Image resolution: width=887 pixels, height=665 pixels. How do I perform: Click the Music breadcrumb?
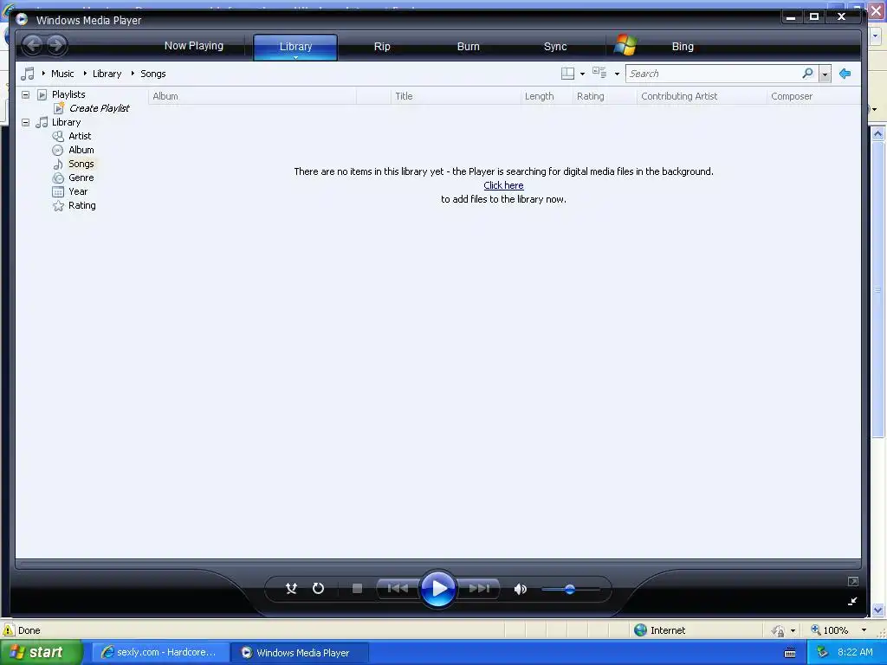click(62, 74)
